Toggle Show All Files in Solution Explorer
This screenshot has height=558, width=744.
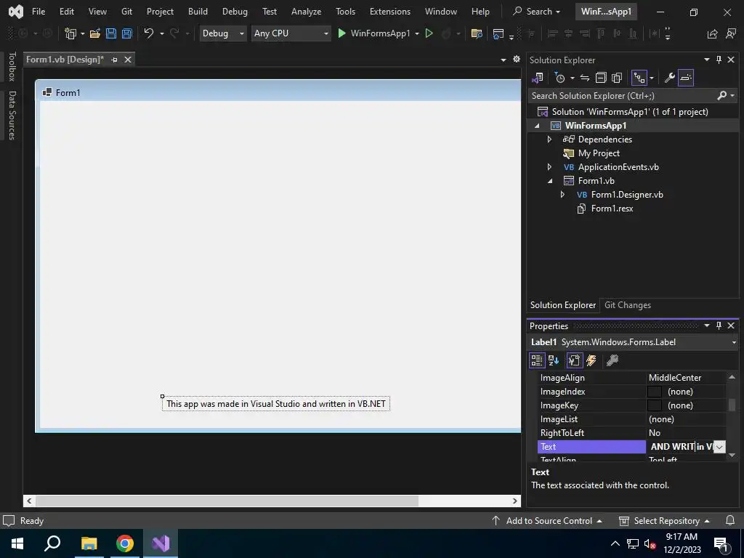point(617,78)
